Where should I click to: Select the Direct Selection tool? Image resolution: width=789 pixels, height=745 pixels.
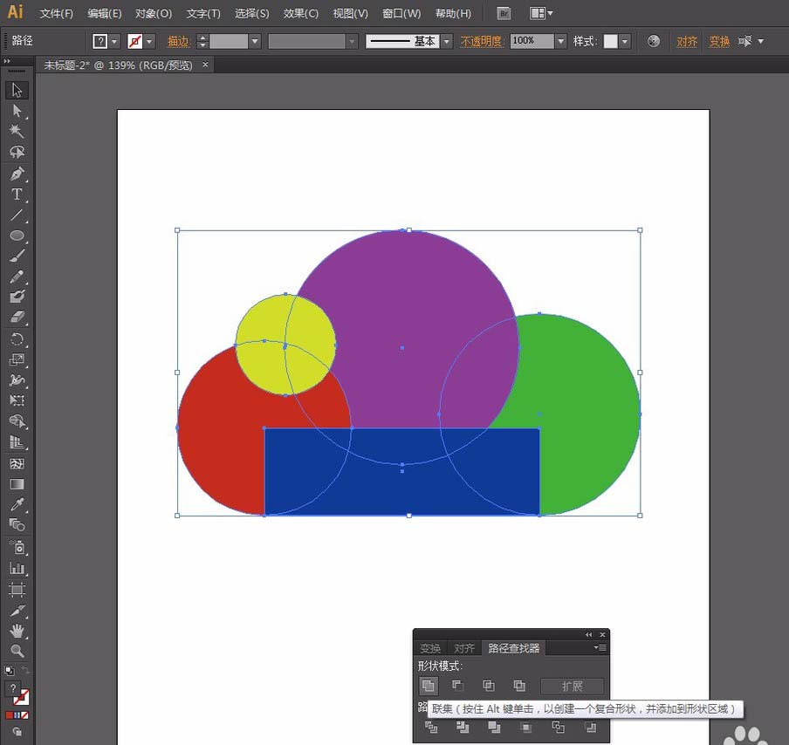(17, 111)
